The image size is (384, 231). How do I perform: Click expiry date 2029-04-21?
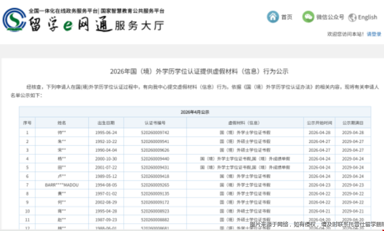pyautogui.click(x=353, y=211)
